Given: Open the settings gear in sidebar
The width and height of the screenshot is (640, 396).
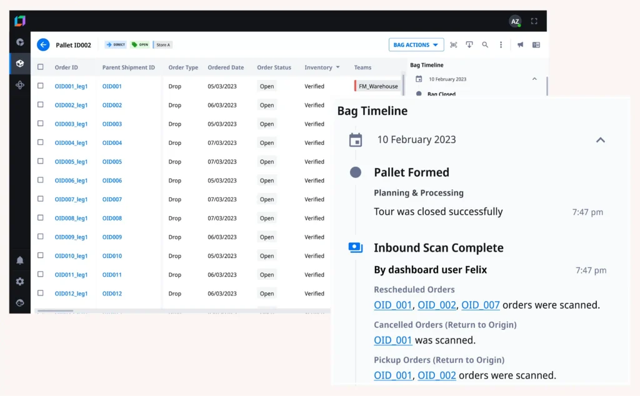Looking at the screenshot, I should click(x=20, y=282).
